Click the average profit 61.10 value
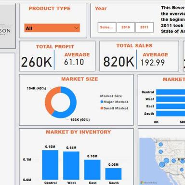The image size is (185, 185). click(x=74, y=62)
